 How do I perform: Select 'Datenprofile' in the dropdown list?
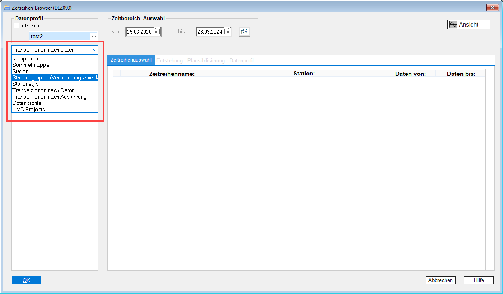click(x=27, y=103)
